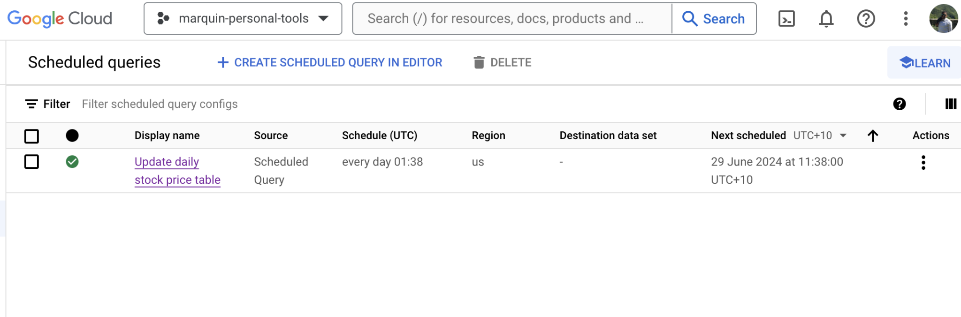
Task: Click the green success status indicator
Action: pos(73,162)
